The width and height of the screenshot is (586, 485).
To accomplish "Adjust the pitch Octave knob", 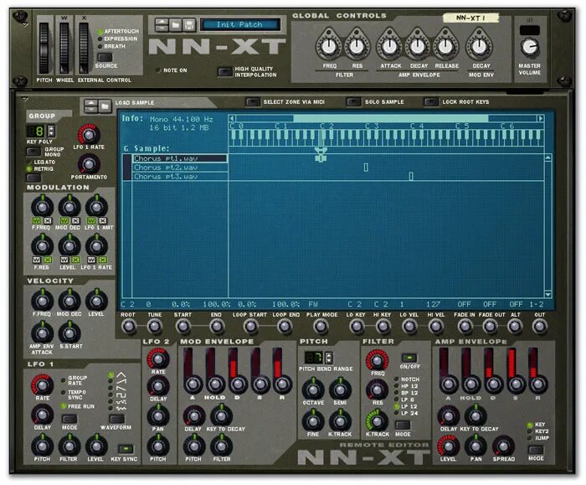I will [x=313, y=389].
